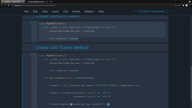The height and width of the screenshot is (108, 192).
Task: Go back in browser history
Action: (x=2, y=5)
